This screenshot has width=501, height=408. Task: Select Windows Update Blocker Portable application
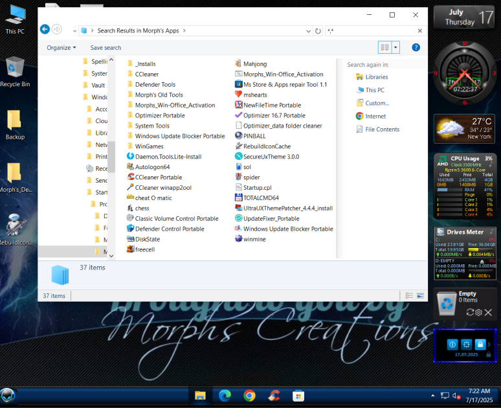[284, 229]
